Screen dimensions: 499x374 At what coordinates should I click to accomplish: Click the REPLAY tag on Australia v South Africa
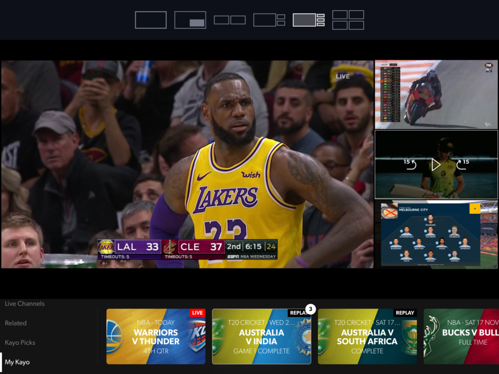(x=405, y=313)
